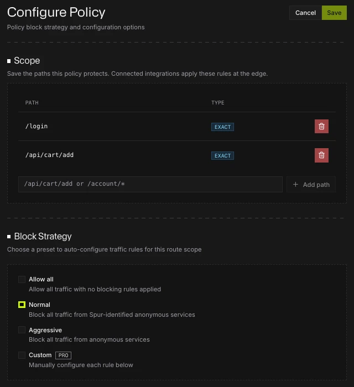Click the Configure Policy title

tap(56, 12)
